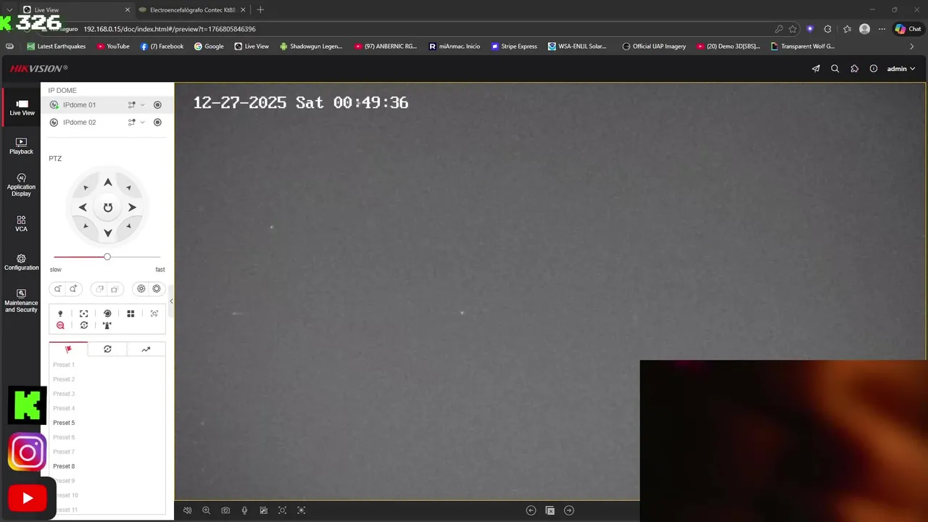Image resolution: width=928 pixels, height=522 pixels.
Task: Click the auxiliary focus icon
Action: 84,314
